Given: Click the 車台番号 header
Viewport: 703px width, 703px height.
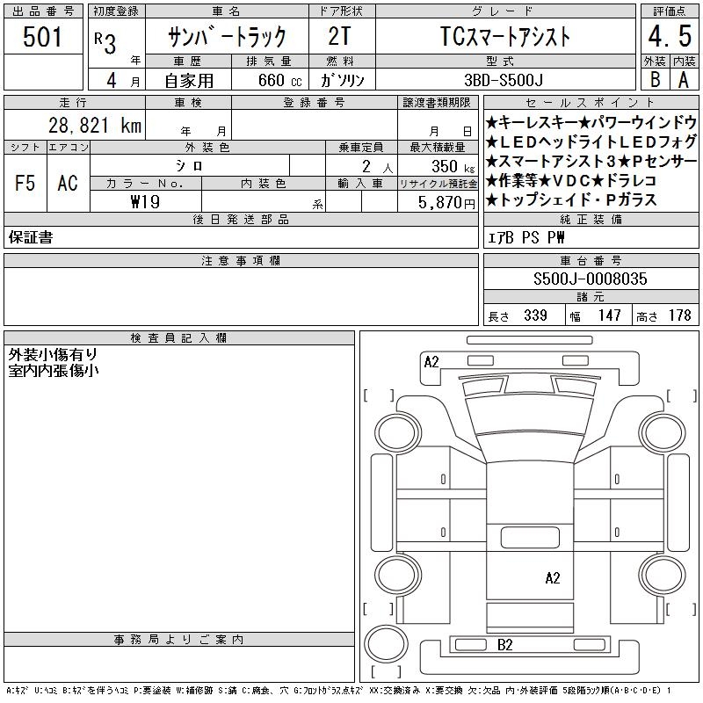Looking at the screenshot, I should point(591,260).
